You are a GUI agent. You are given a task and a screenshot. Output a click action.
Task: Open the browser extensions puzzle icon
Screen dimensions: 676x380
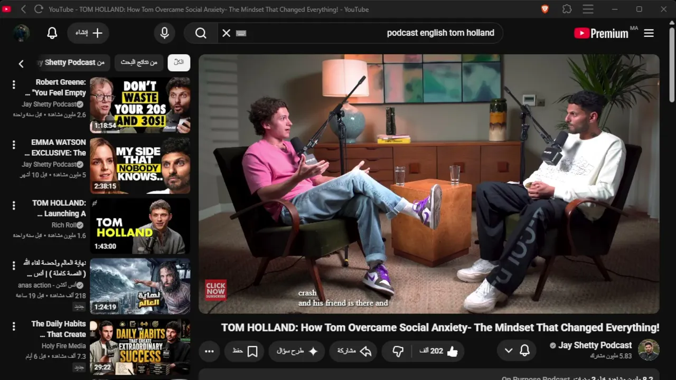(567, 9)
